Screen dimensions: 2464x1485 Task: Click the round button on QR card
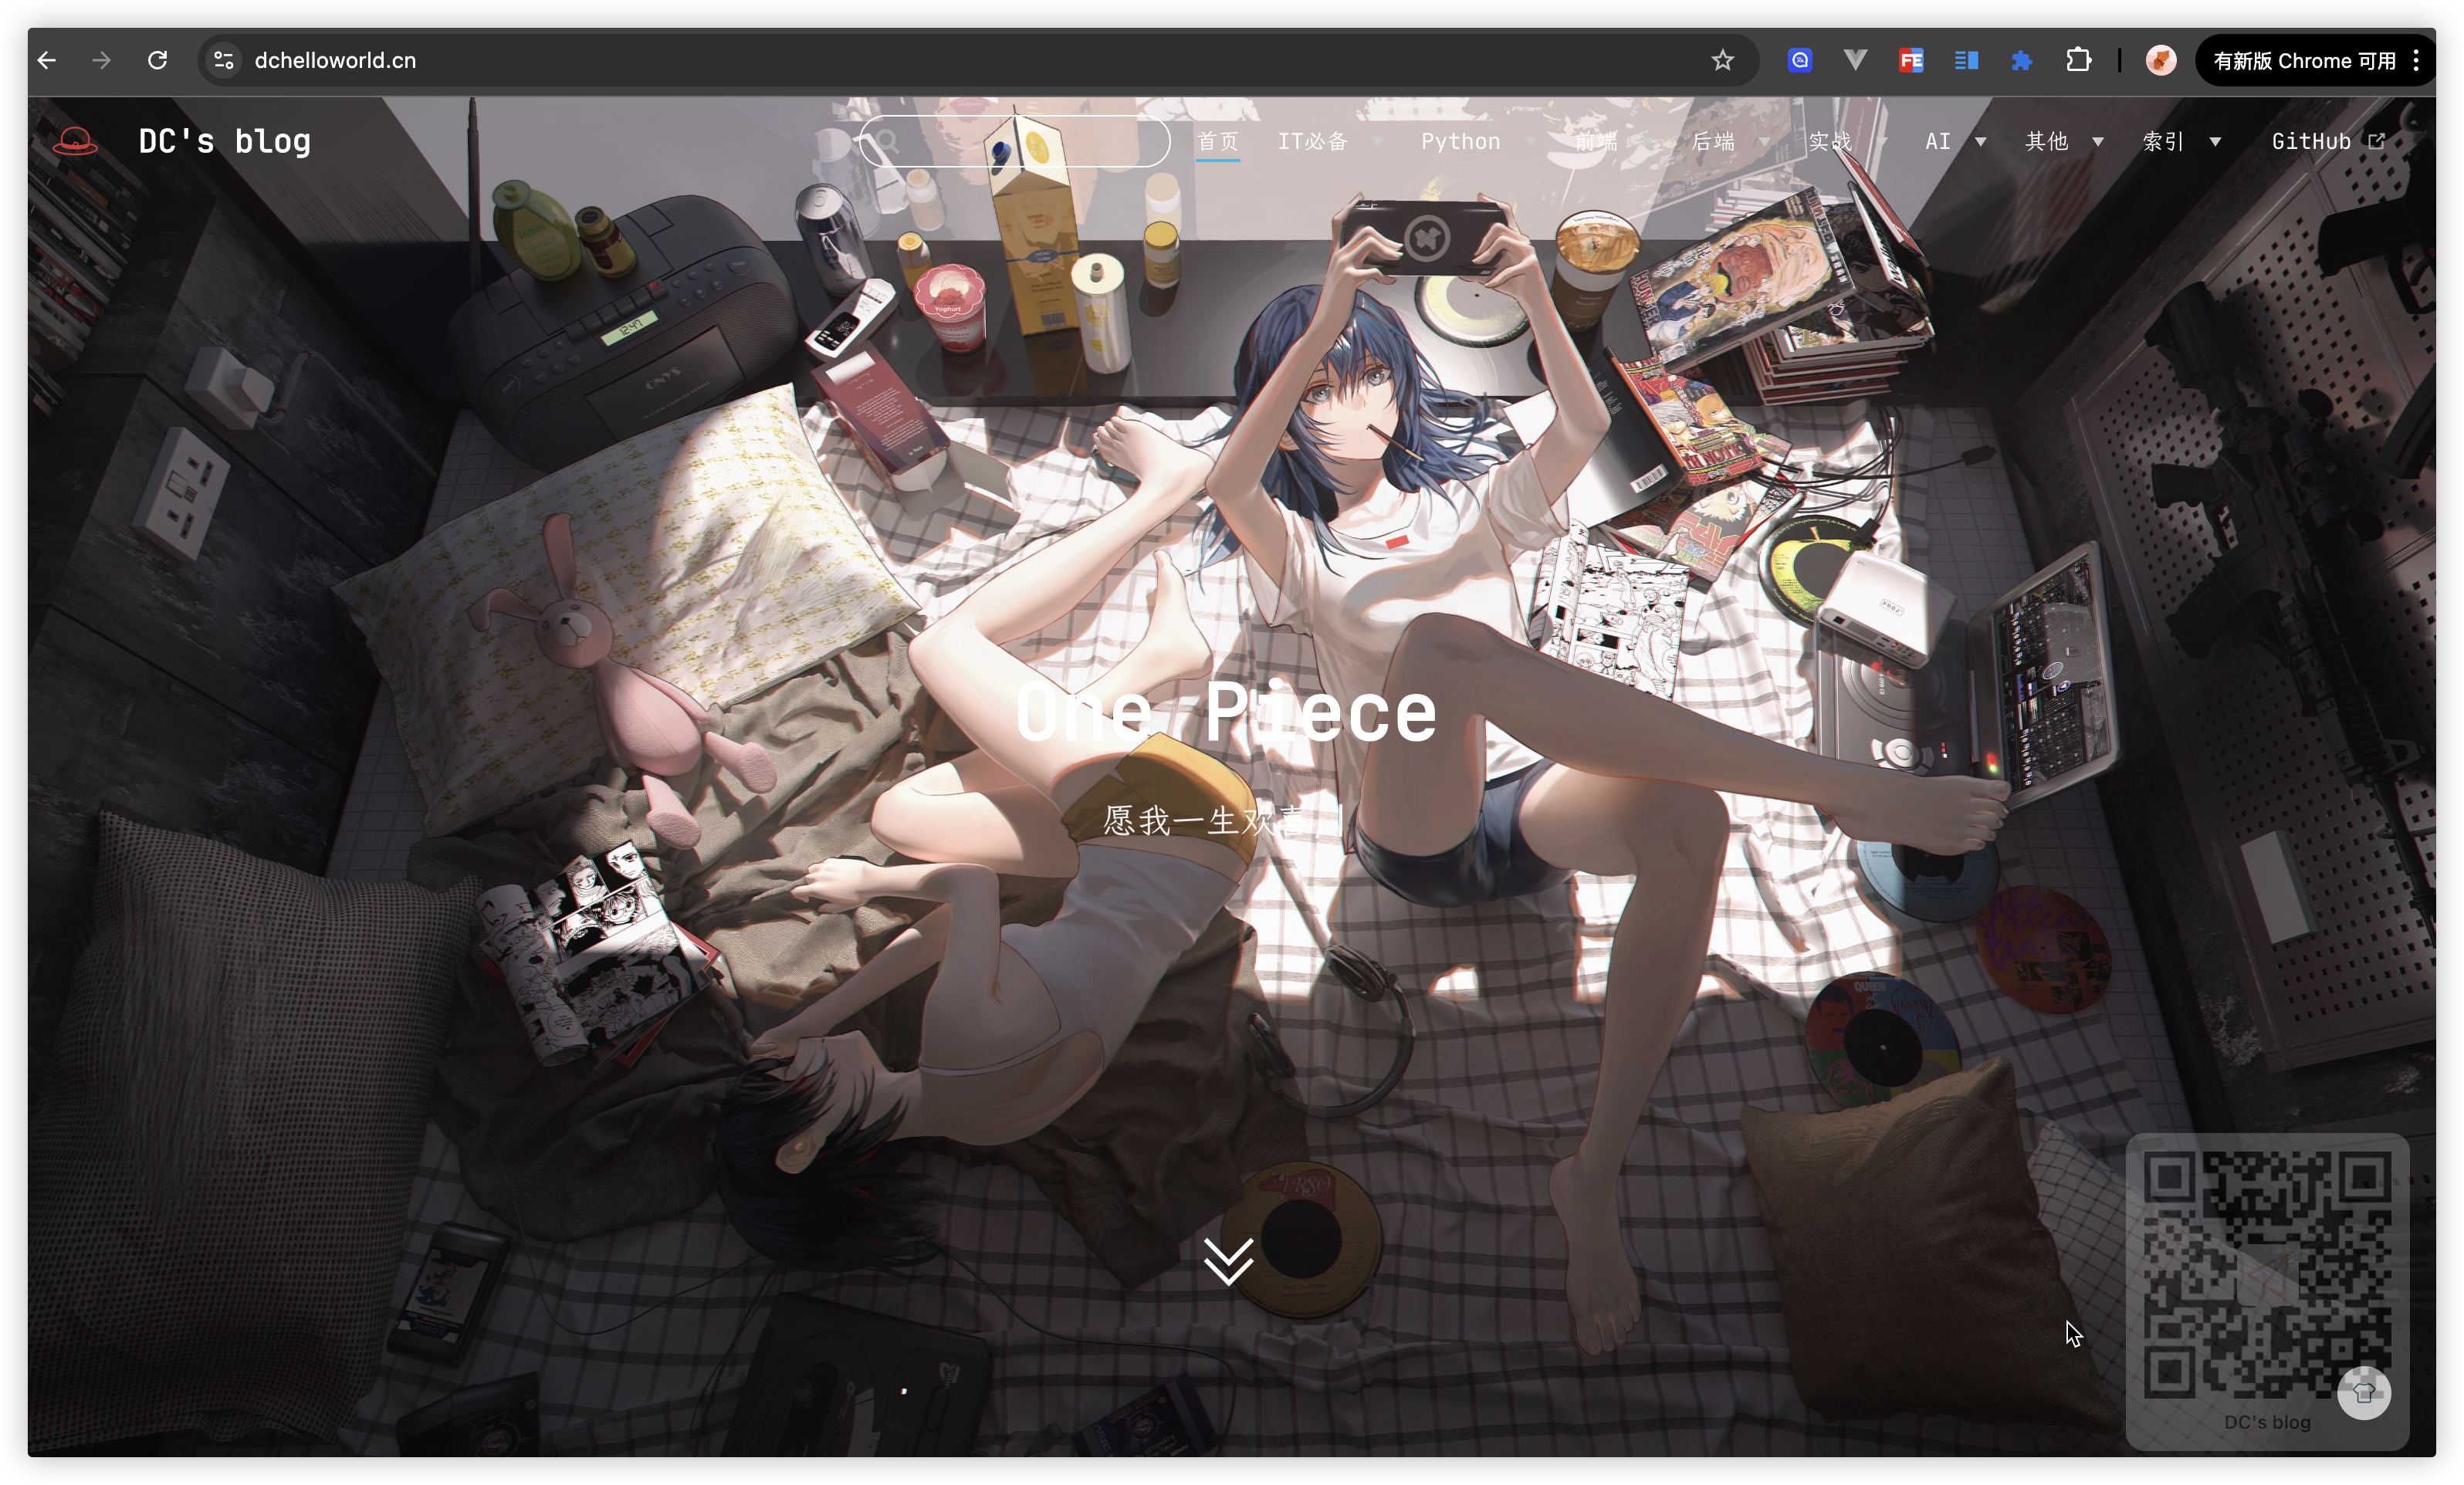click(2364, 1392)
